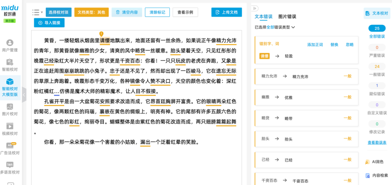Switch to 图片错误 tab
Image resolution: width=392 pixels, height=185 pixels.
[x=287, y=17]
